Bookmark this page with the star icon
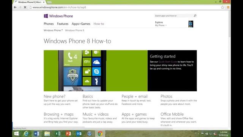The width and height of the screenshot is (243, 137). click(x=222, y=7)
